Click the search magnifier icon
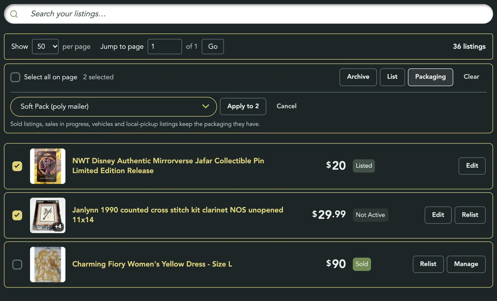The width and height of the screenshot is (497, 301). pyautogui.click(x=14, y=14)
